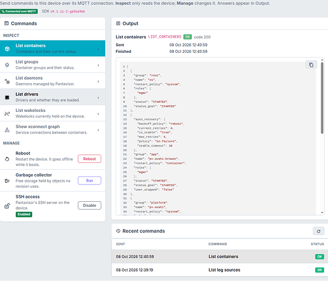
Task: Click the SSH access padlock icon
Action: click(7, 206)
